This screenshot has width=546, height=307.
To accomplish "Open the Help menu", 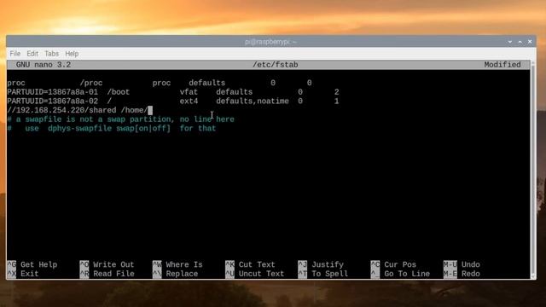I will tap(72, 54).
